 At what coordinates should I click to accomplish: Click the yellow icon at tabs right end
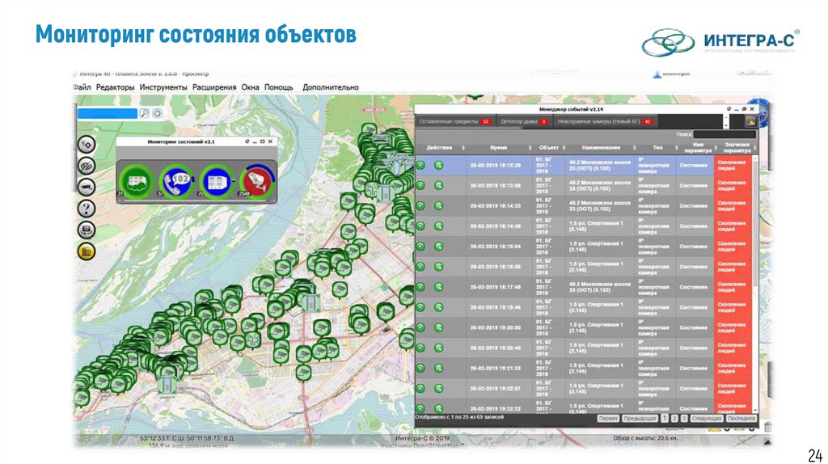[x=750, y=121]
